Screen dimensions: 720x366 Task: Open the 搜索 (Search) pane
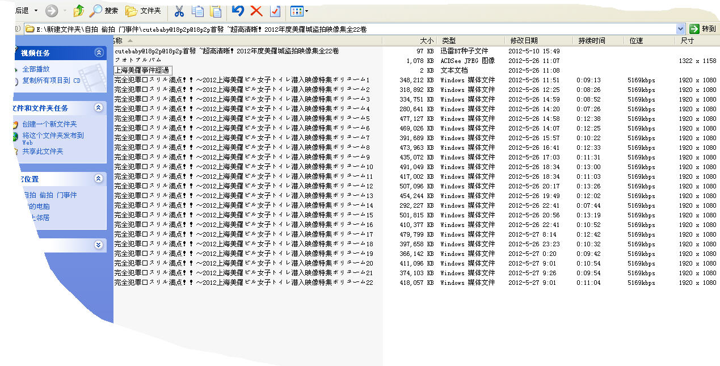104,11
